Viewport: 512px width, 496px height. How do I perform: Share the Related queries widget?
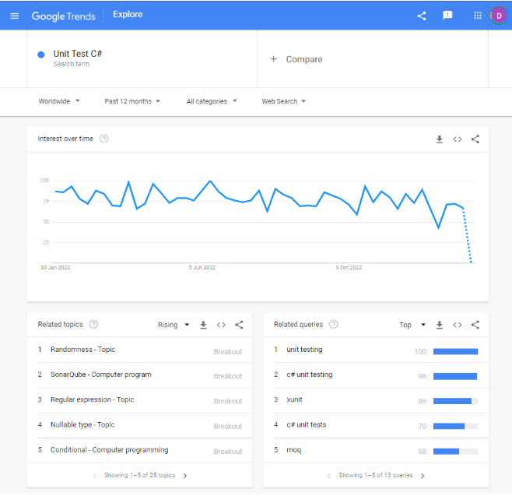point(475,325)
